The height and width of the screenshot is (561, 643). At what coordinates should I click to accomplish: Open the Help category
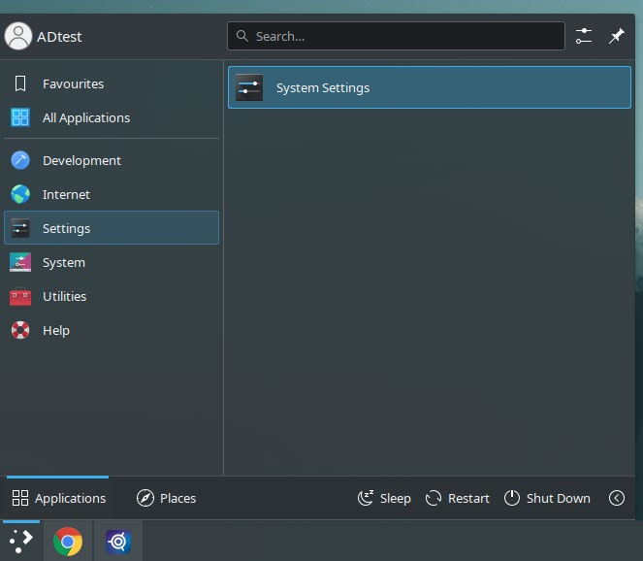[112, 330]
